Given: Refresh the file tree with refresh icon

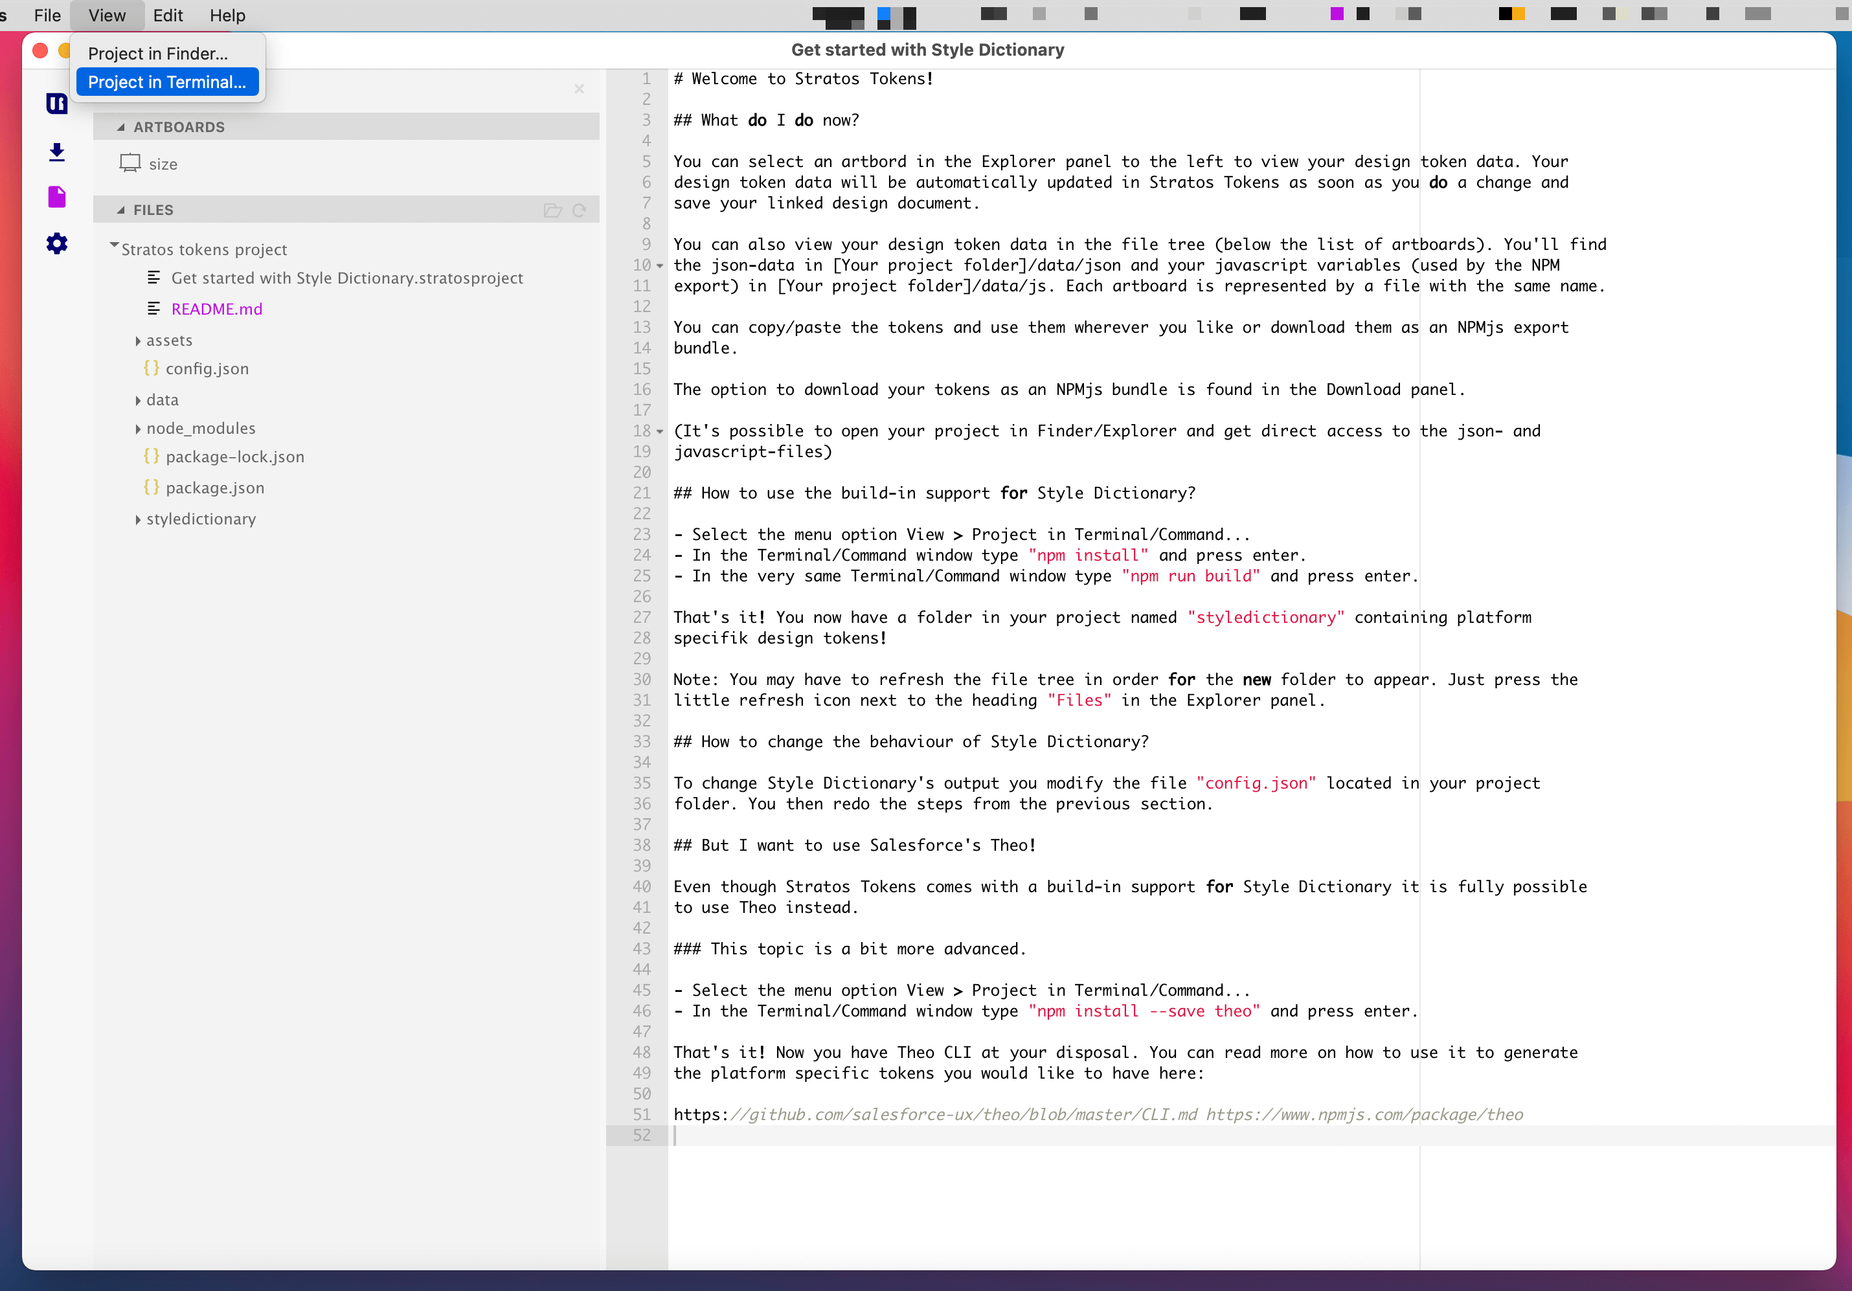Looking at the screenshot, I should [x=579, y=210].
